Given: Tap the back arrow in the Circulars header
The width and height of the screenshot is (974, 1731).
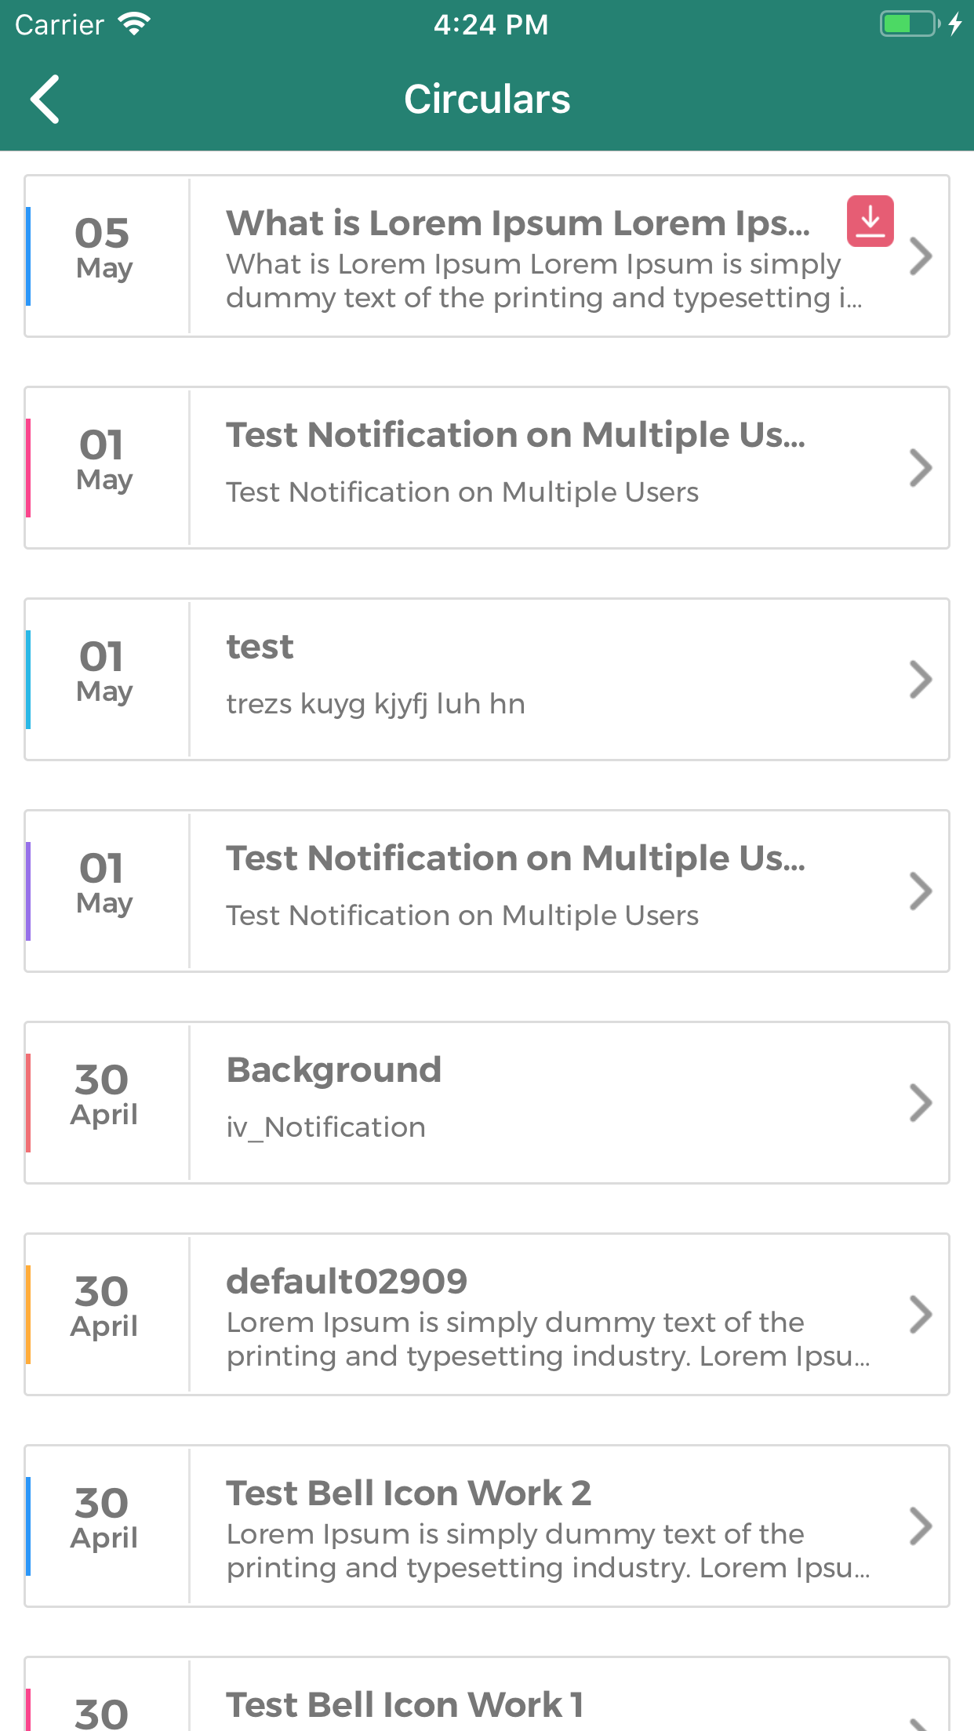Looking at the screenshot, I should coord(45,98).
